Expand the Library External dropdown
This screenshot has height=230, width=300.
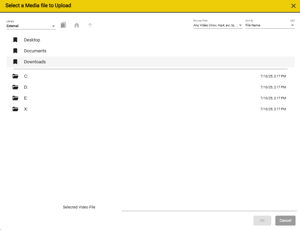click(31, 26)
